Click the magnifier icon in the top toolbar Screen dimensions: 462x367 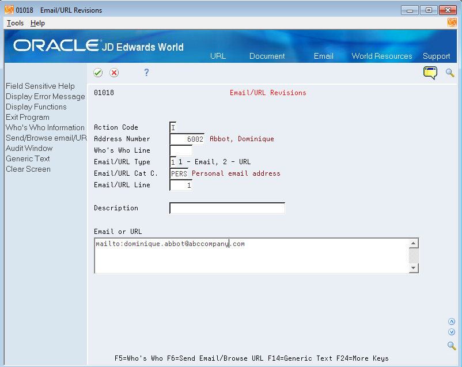(x=450, y=73)
